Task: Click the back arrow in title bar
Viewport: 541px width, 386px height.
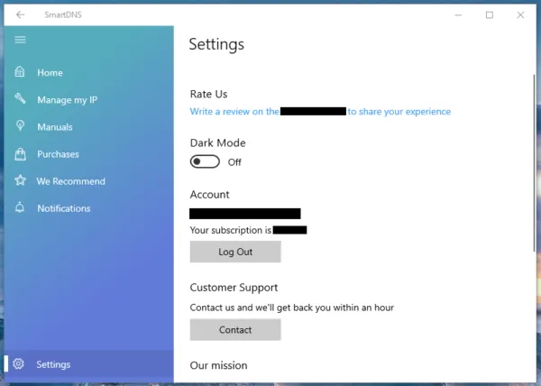Action: 21,14
